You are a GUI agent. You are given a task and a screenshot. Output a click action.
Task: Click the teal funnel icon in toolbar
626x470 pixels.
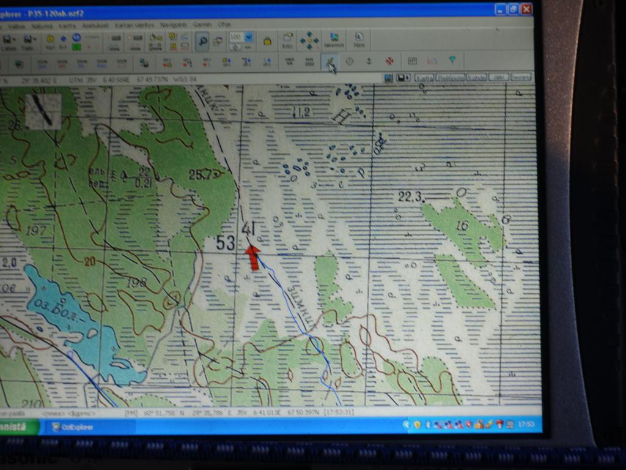coord(452,60)
